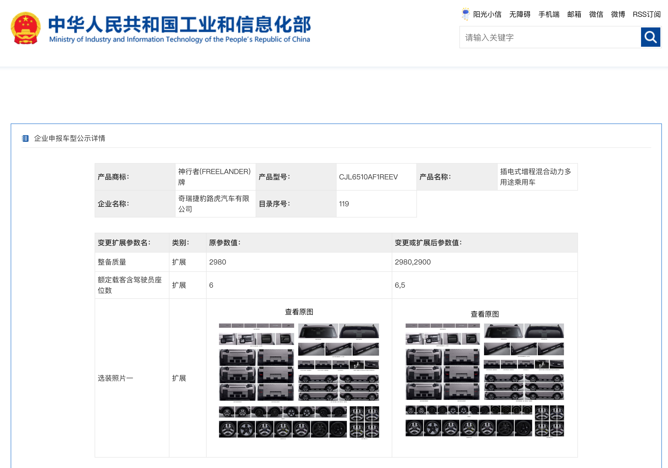Select the company name 奇瑞捷豹路虎汽车有限公司

click(213, 204)
